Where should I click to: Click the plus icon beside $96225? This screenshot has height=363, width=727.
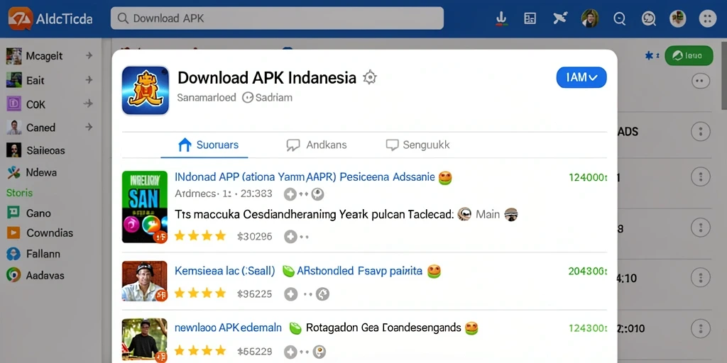click(290, 294)
